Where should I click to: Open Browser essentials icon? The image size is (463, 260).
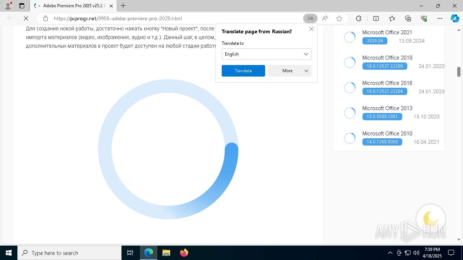click(x=424, y=18)
